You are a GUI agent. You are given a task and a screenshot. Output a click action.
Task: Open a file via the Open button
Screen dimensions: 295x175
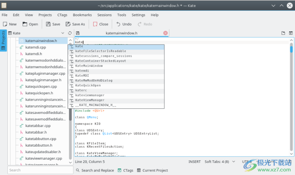(x=30, y=24)
